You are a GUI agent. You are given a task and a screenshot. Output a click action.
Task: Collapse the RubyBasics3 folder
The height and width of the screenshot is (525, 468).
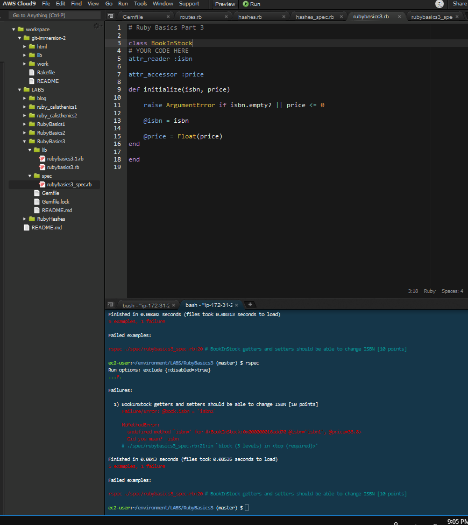pyautogui.click(x=24, y=141)
